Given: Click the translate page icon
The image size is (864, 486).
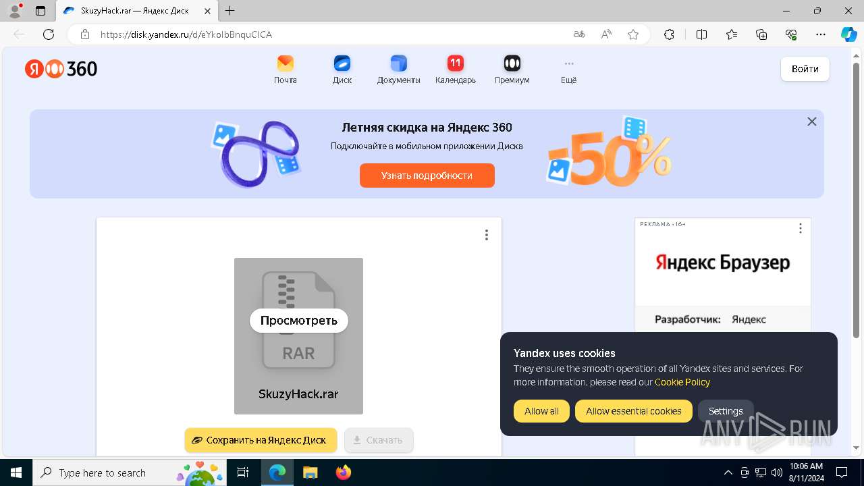Looking at the screenshot, I should tap(579, 34).
